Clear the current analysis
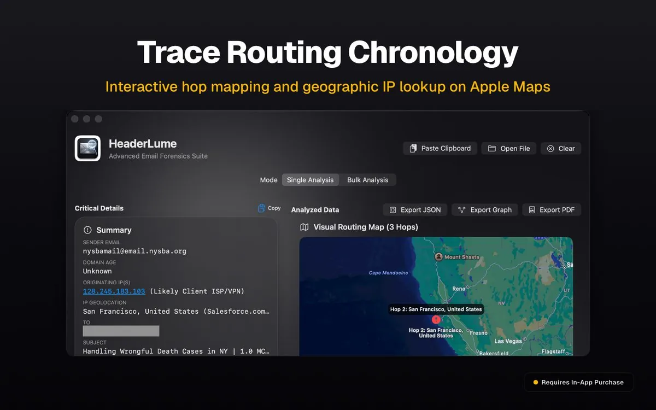Viewport: 656px width, 410px height. [561, 148]
